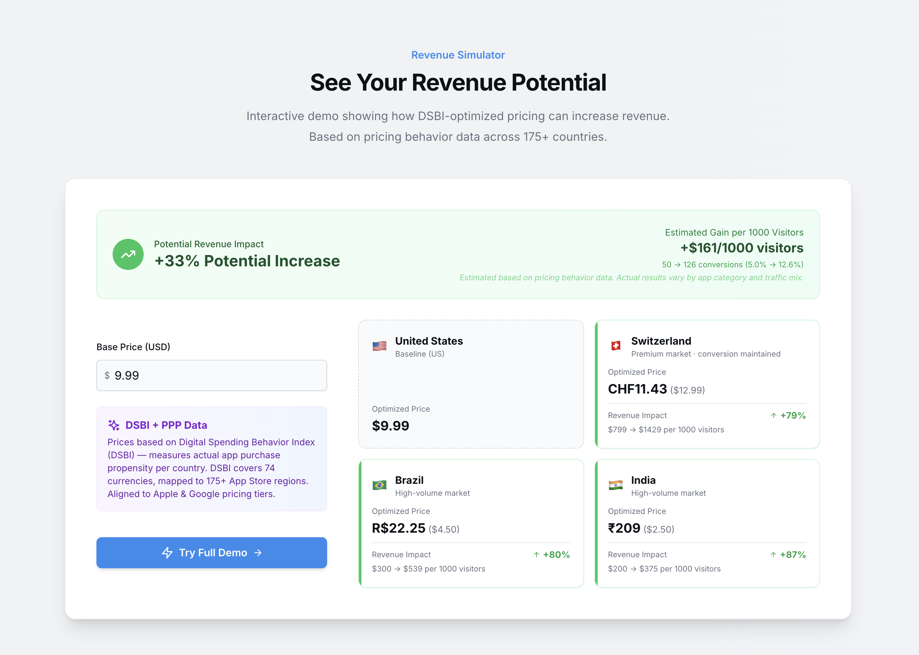Click the Revenue Simulator label

pos(458,55)
